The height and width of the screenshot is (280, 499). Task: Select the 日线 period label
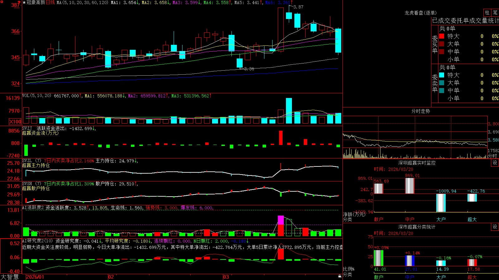pyautogui.click(x=50, y=2)
